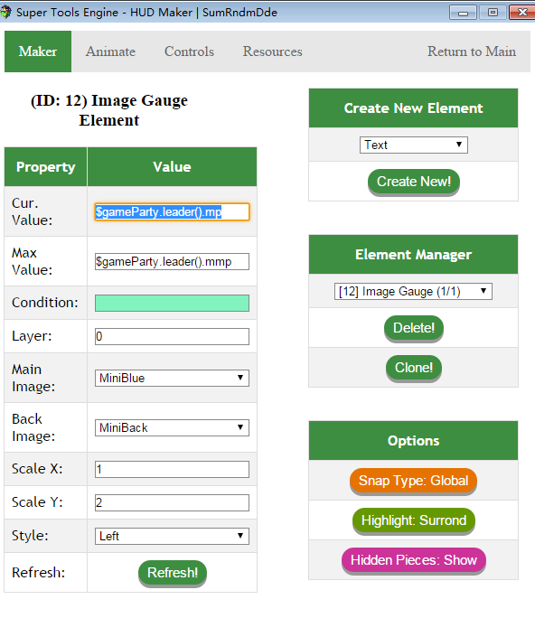This screenshot has height=637, width=535.
Task: Click the Clone! button
Action: coord(414,368)
